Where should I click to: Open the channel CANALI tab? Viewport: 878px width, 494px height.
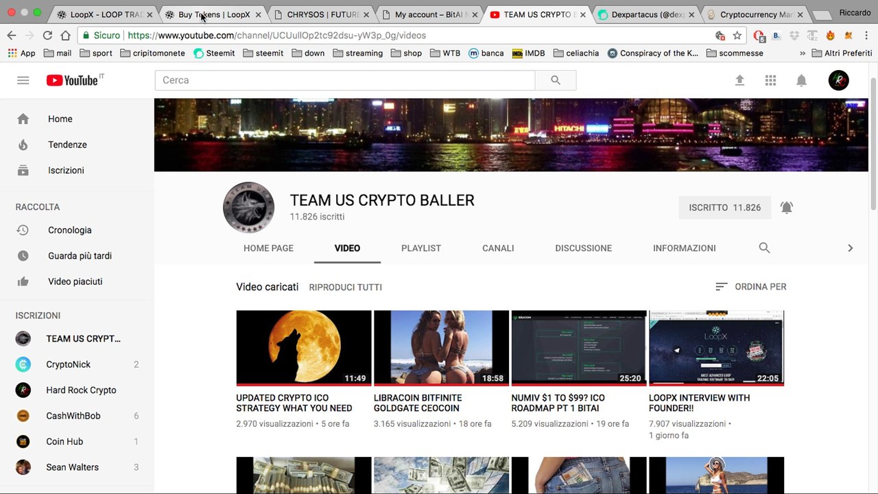click(498, 248)
